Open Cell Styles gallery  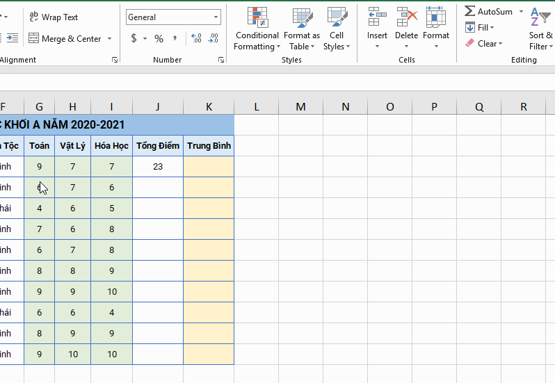[336, 29]
